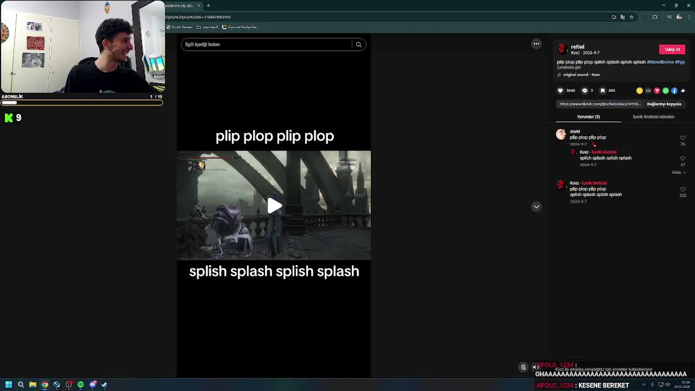This screenshot has height=391, width=695.
Task: Click the TikTok video URL field
Action: (x=600, y=104)
